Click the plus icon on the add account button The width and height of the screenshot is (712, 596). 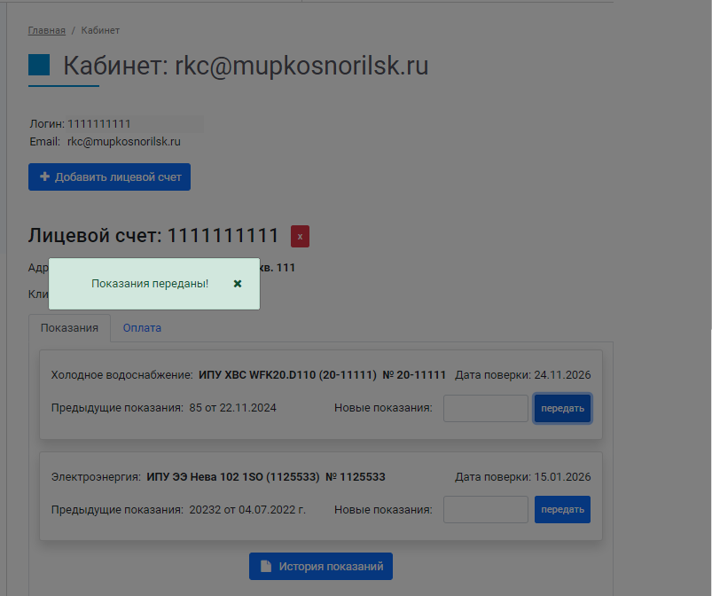point(44,176)
